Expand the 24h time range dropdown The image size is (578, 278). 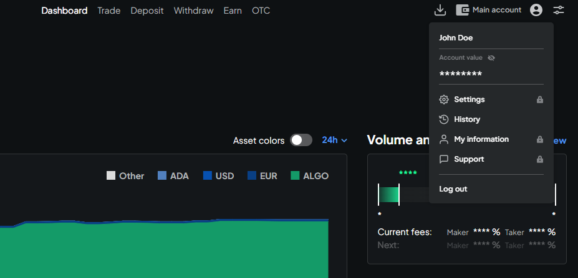pos(334,141)
